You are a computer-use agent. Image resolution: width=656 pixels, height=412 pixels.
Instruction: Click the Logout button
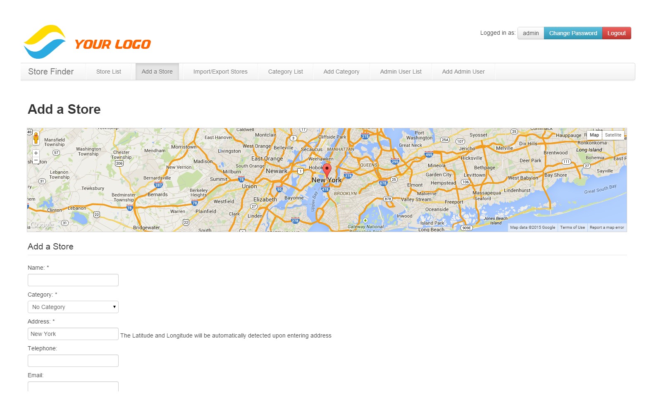pyautogui.click(x=617, y=33)
